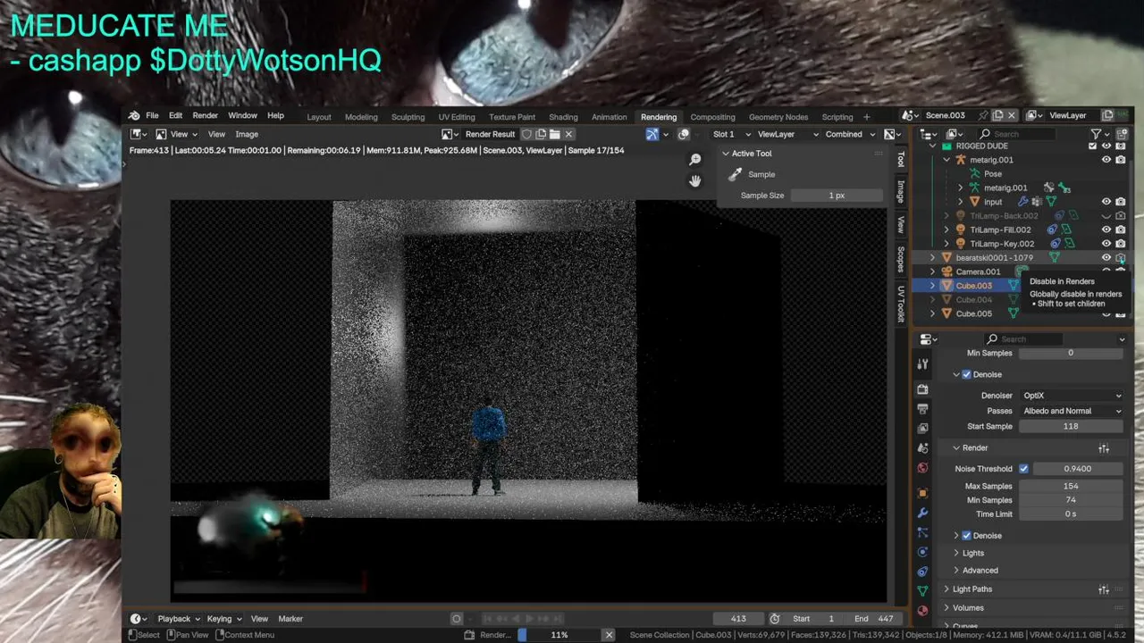Open the Object Data green triangle tab

point(922,591)
